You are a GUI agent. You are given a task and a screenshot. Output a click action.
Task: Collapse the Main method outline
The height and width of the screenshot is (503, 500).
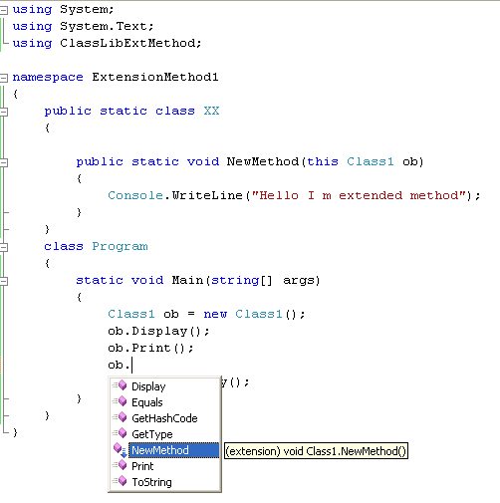pos(4,282)
